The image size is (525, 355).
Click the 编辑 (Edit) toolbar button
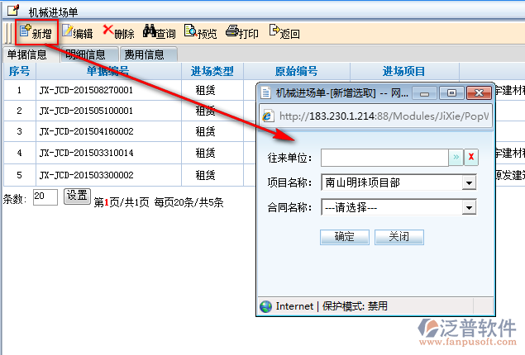tap(78, 33)
